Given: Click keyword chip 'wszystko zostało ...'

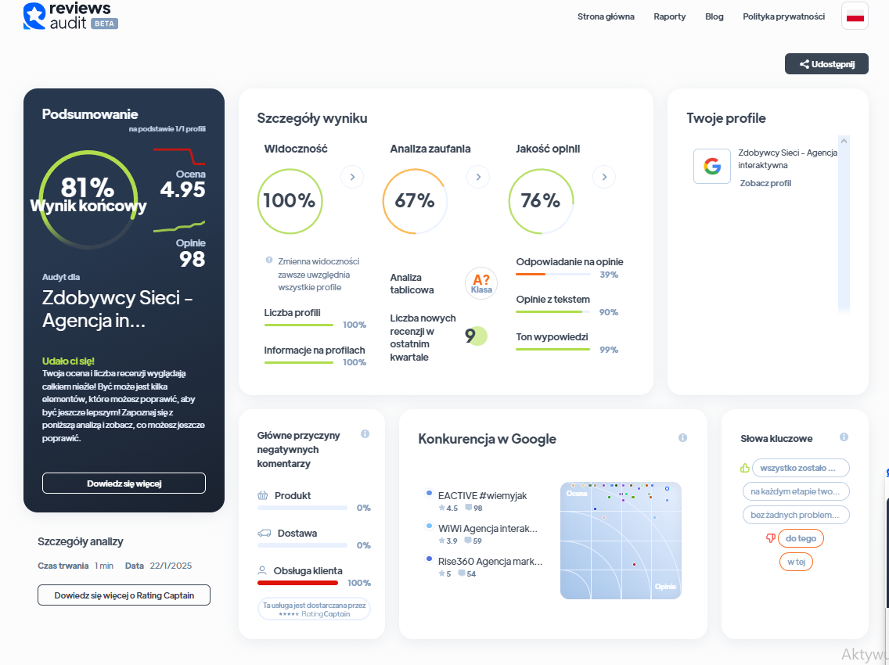Looking at the screenshot, I should (x=801, y=468).
